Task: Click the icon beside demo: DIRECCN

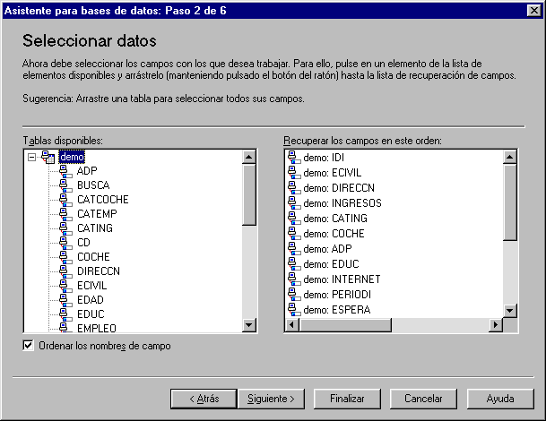Action: click(294, 188)
